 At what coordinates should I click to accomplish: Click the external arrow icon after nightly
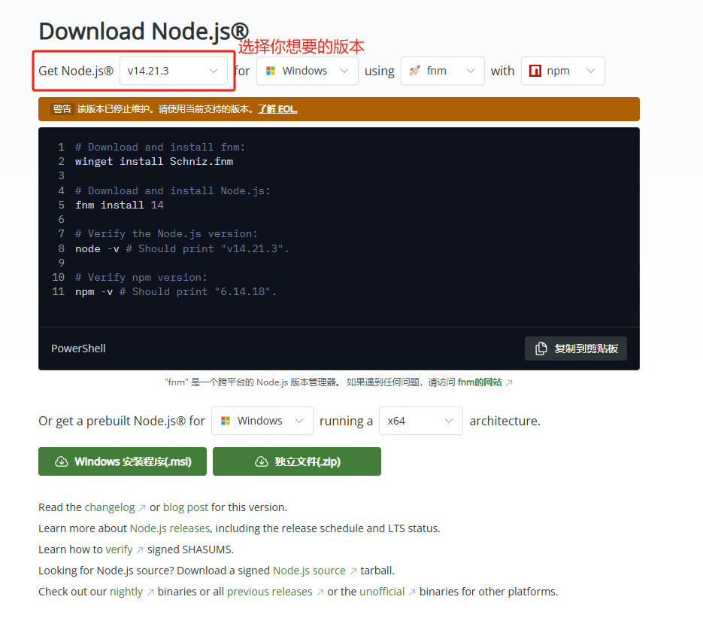pos(150,592)
